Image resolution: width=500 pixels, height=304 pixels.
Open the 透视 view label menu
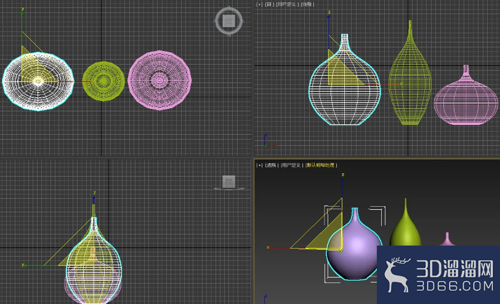[x=272, y=165]
